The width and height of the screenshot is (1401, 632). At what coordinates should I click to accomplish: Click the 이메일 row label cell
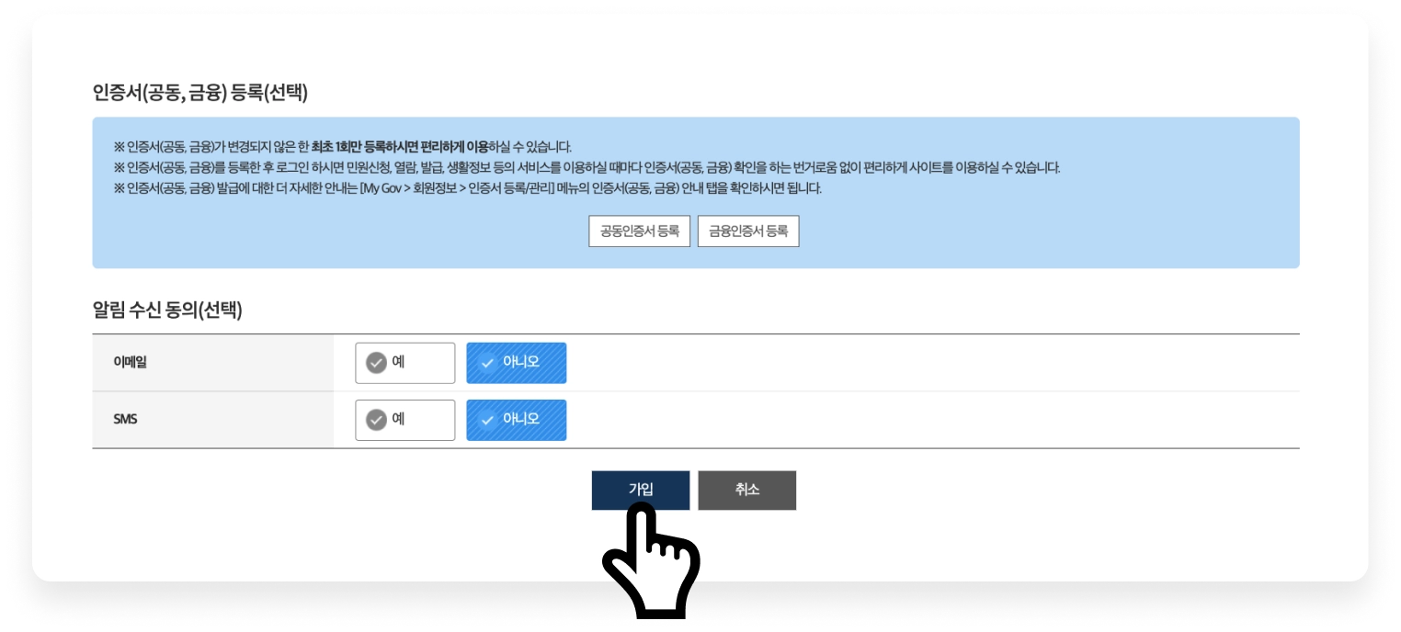213,363
